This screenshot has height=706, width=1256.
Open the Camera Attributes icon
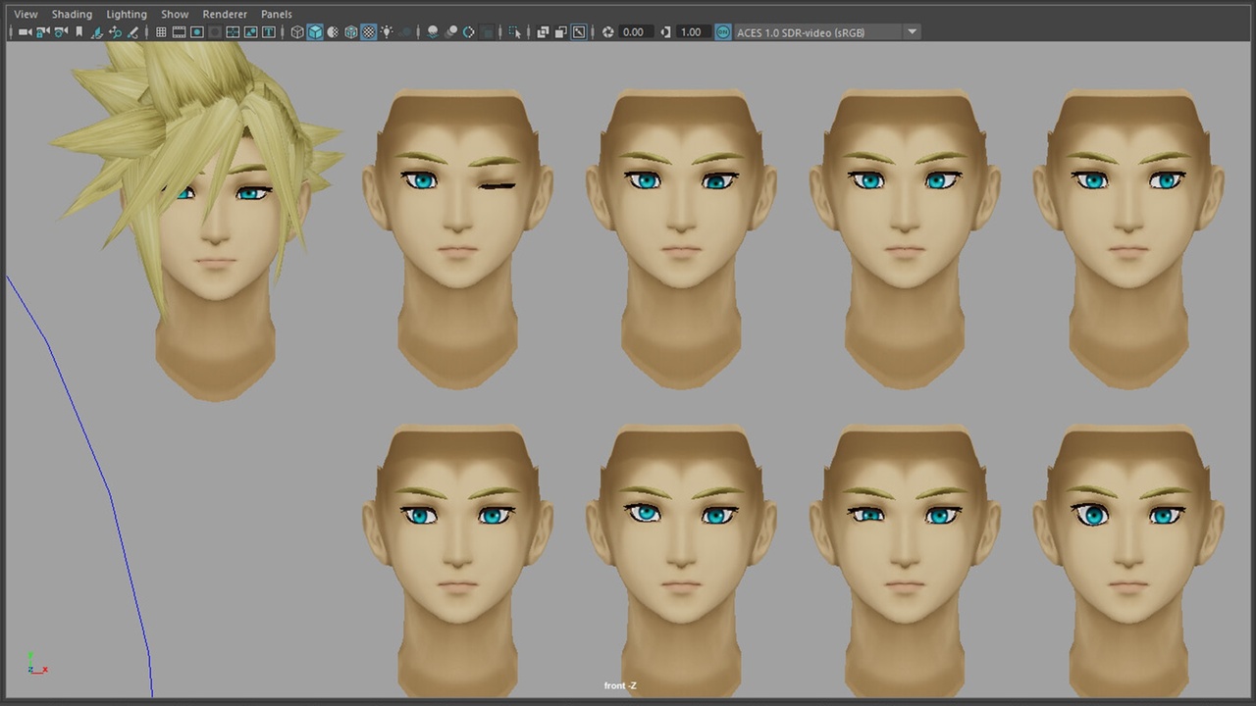(61, 32)
